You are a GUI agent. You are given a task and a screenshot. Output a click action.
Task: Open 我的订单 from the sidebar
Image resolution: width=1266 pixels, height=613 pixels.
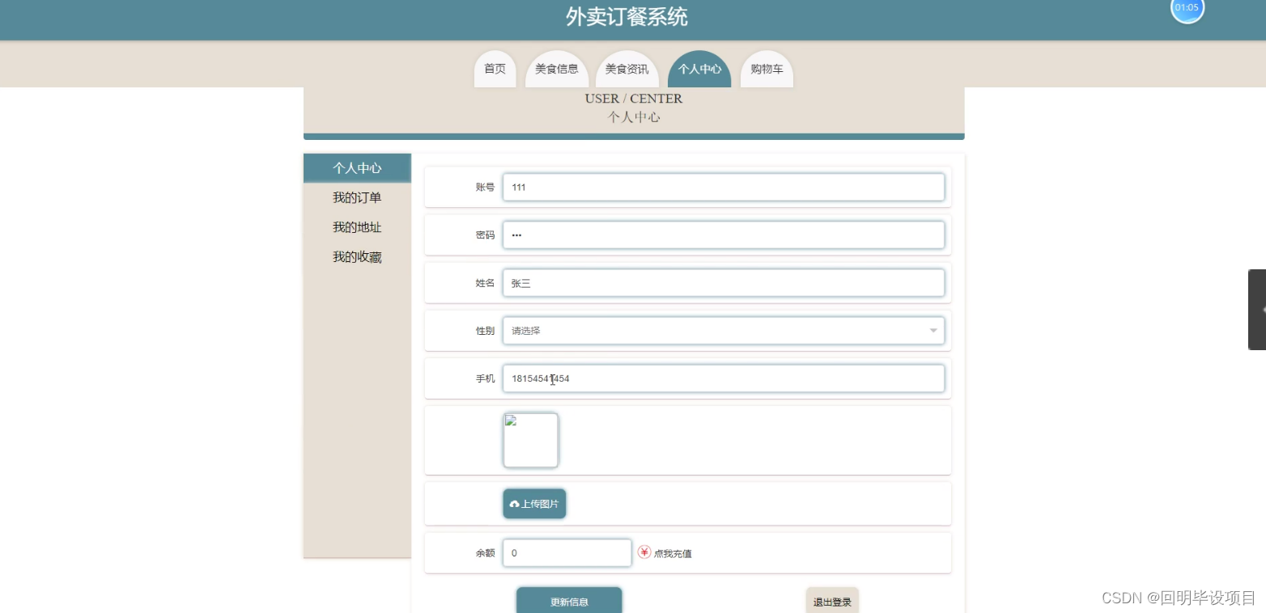tap(357, 197)
